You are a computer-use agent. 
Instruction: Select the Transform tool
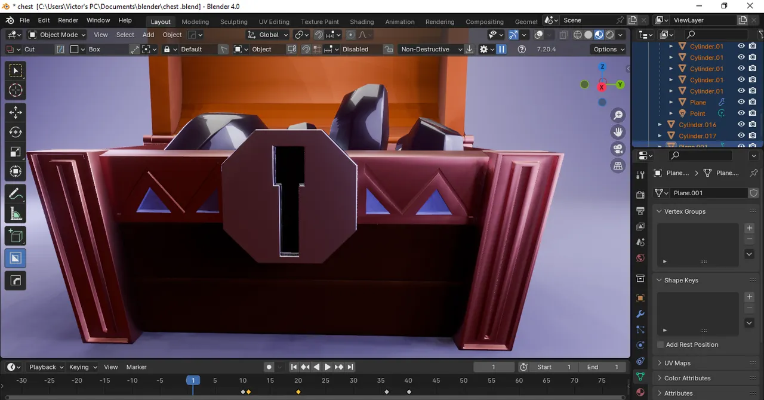click(16, 172)
